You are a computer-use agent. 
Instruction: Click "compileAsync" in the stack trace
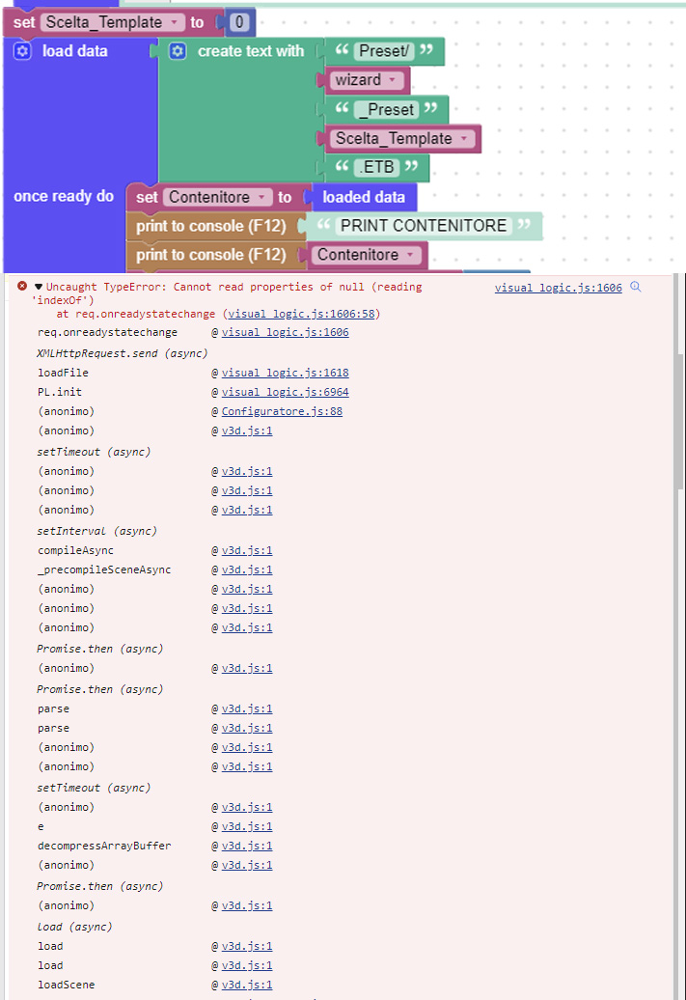coord(76,550)
